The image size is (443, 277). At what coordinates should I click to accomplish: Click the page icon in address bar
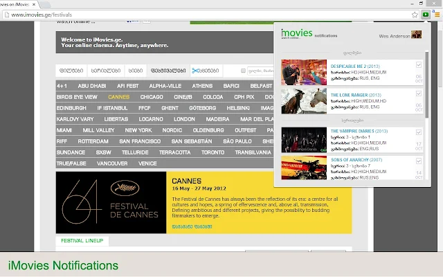pyautogui.click(x=7, y=15)
